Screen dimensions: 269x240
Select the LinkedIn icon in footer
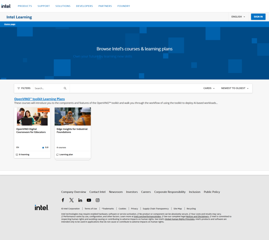coord(80,200)
